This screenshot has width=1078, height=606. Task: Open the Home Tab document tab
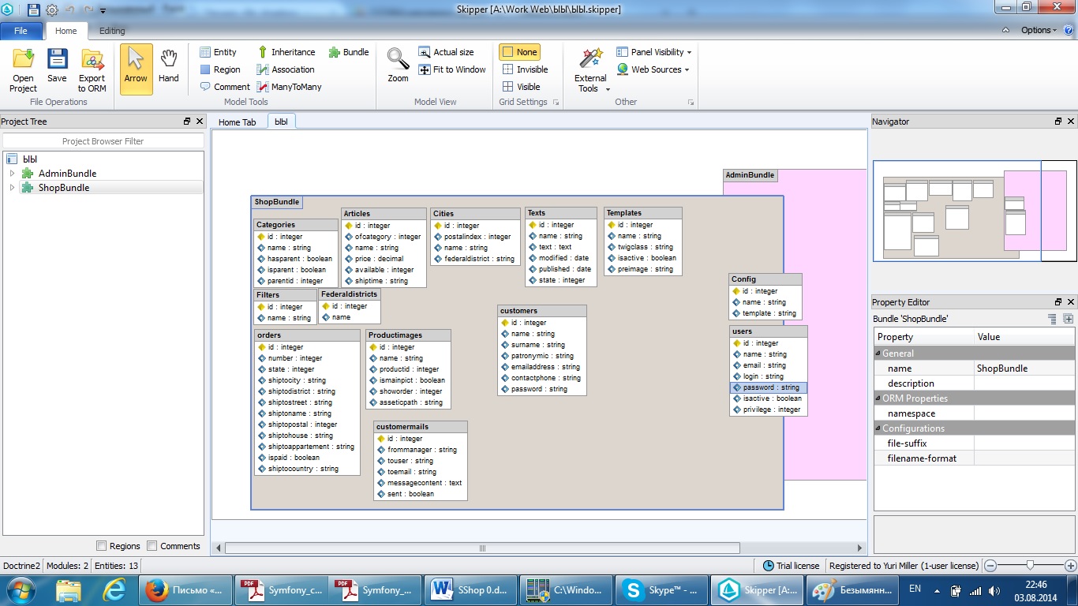coord(237,122)
